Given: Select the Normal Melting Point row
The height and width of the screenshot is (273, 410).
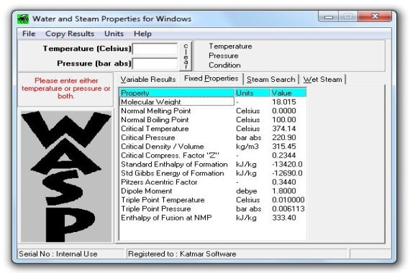Looking at the screenshot, I should coord(213,111).
